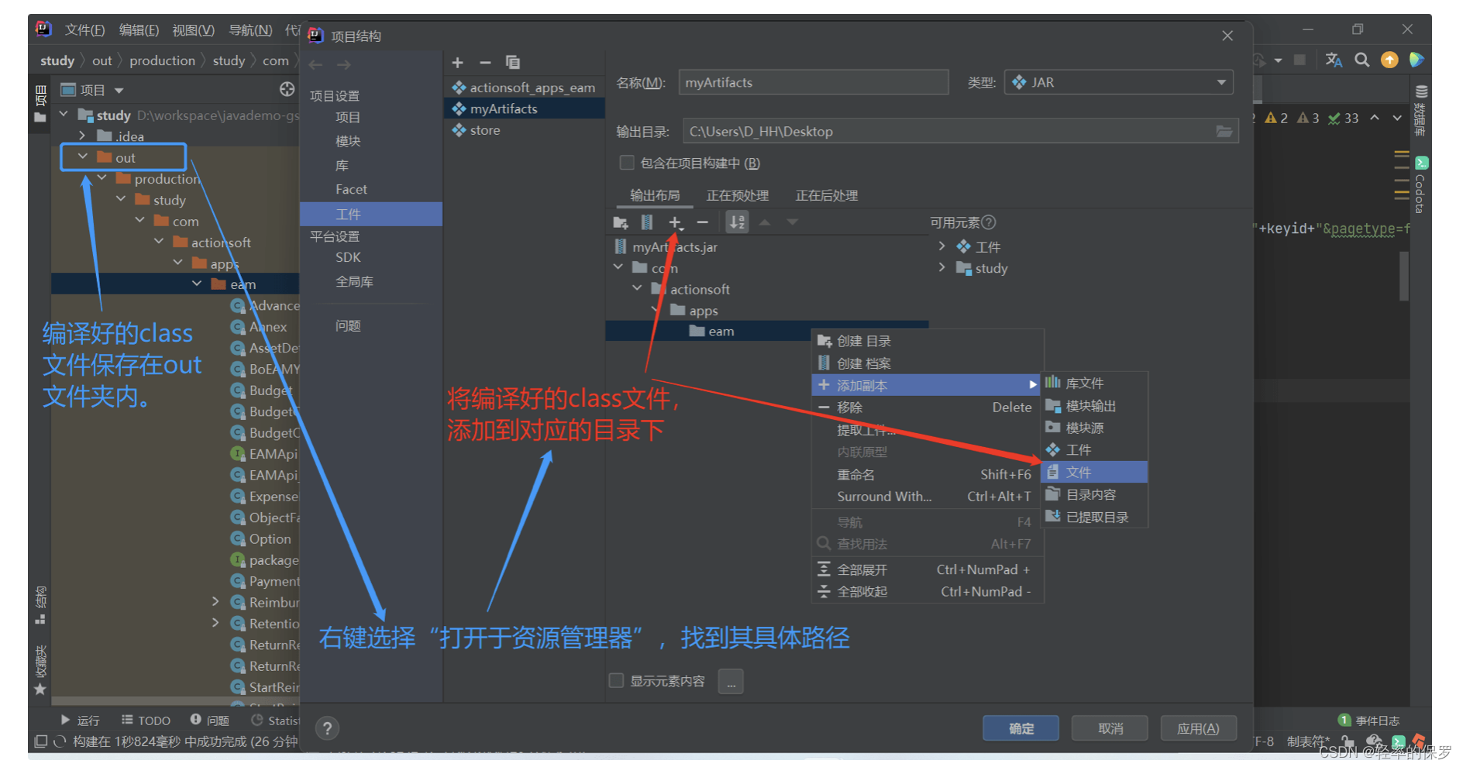
Task: Click the orange update arrow icon in toolbar
Action: [x=1389, y=60]
